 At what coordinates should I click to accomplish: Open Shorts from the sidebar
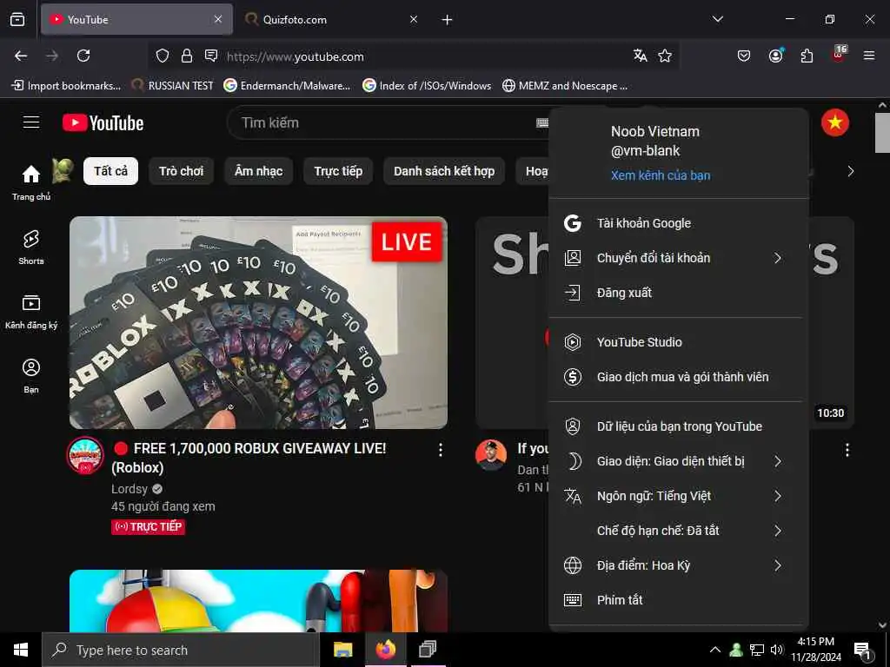31,248
